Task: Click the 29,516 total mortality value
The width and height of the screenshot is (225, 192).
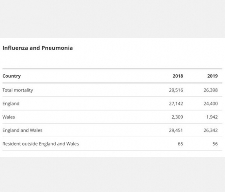Action: 176,90
